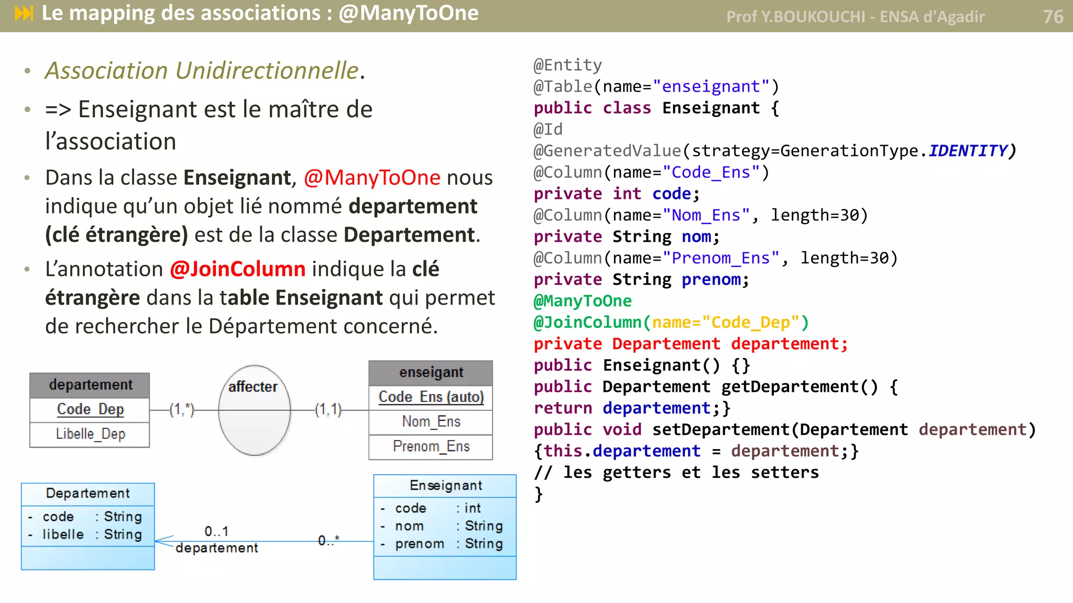Click 'code : String' in Departement class
Image resolution: width=1073 pixels, height=603 pixels.
pyautogui.click(x=85, y=517)
